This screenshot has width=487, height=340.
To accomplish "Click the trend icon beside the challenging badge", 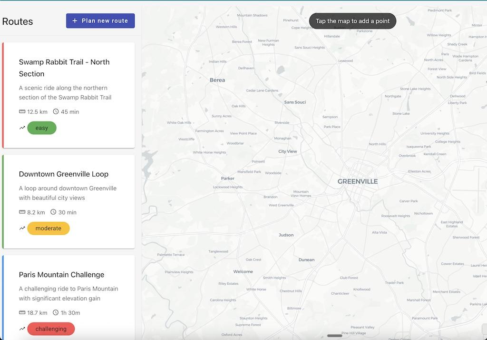I will click(22, 329).
